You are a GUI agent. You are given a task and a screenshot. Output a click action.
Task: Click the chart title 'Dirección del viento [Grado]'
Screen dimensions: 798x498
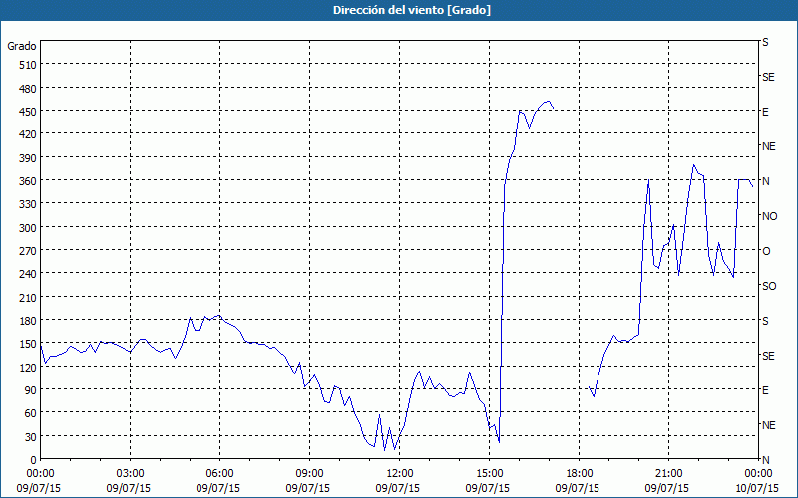[x=412, y=10]
